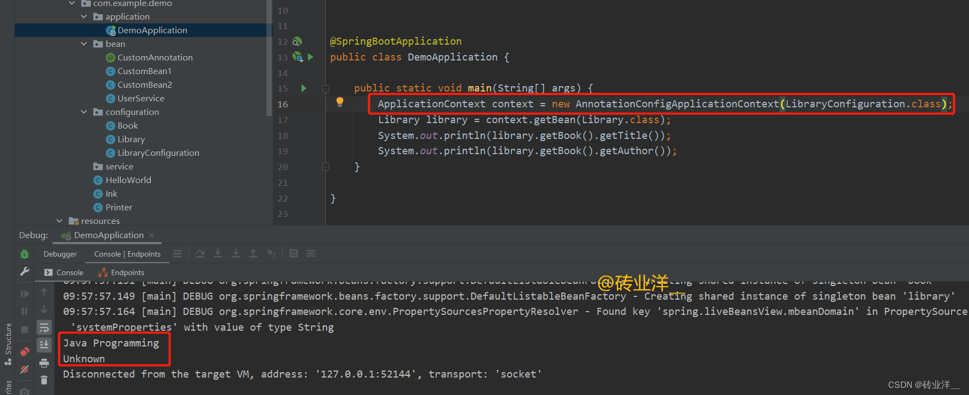Screen dimensions: 969x395
Task: Click the Evaluate Expression calculator icon
Action: pyautogui.click(x=294, y=254)
